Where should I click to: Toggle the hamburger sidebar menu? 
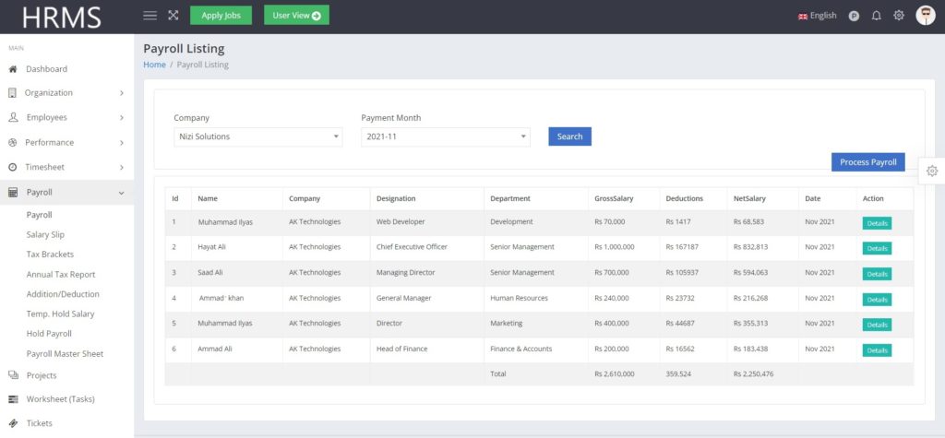point(150,16)
